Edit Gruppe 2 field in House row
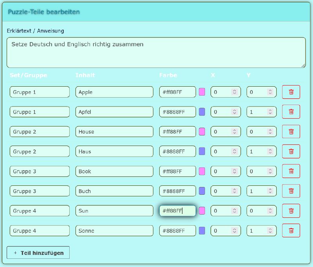Viewport: 313px width, 267px height. point(40,132)
